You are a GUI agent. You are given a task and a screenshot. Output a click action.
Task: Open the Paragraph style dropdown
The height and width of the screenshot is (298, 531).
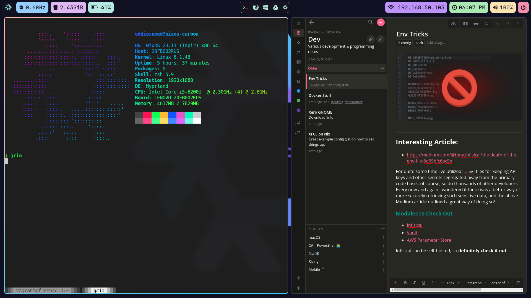point(475,283)
